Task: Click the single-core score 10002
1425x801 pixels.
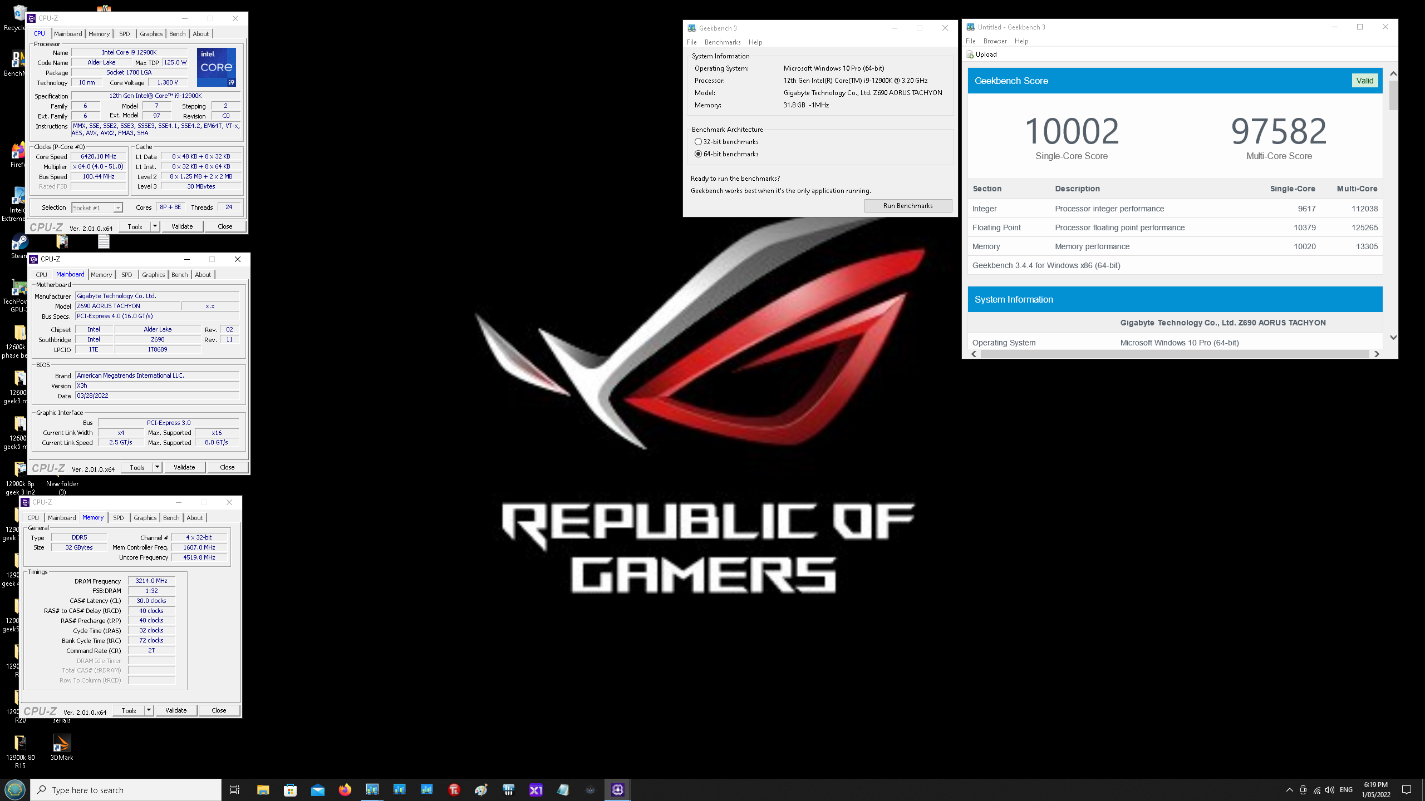Action: point(1072,131)
